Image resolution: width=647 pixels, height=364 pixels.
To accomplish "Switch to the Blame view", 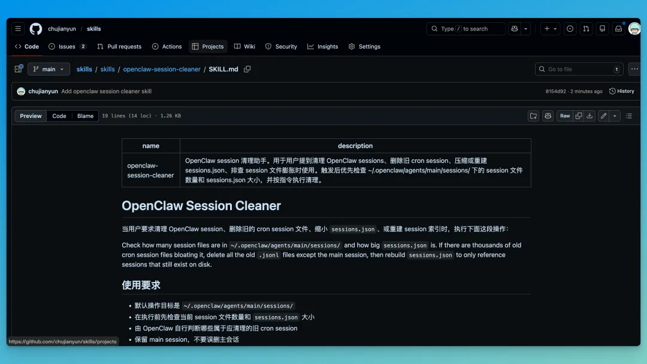I will 86,116.
